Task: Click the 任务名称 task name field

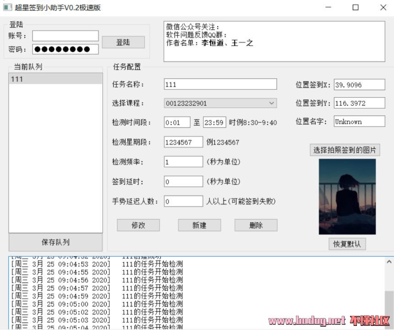Action: click(220, 84)
